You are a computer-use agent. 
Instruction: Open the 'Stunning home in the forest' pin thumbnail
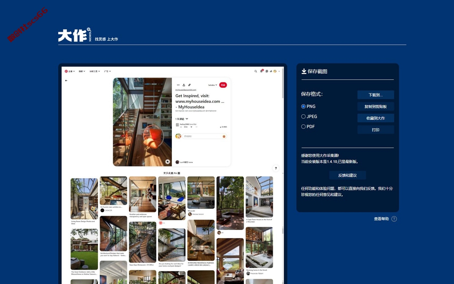click(x=259, y=247)
